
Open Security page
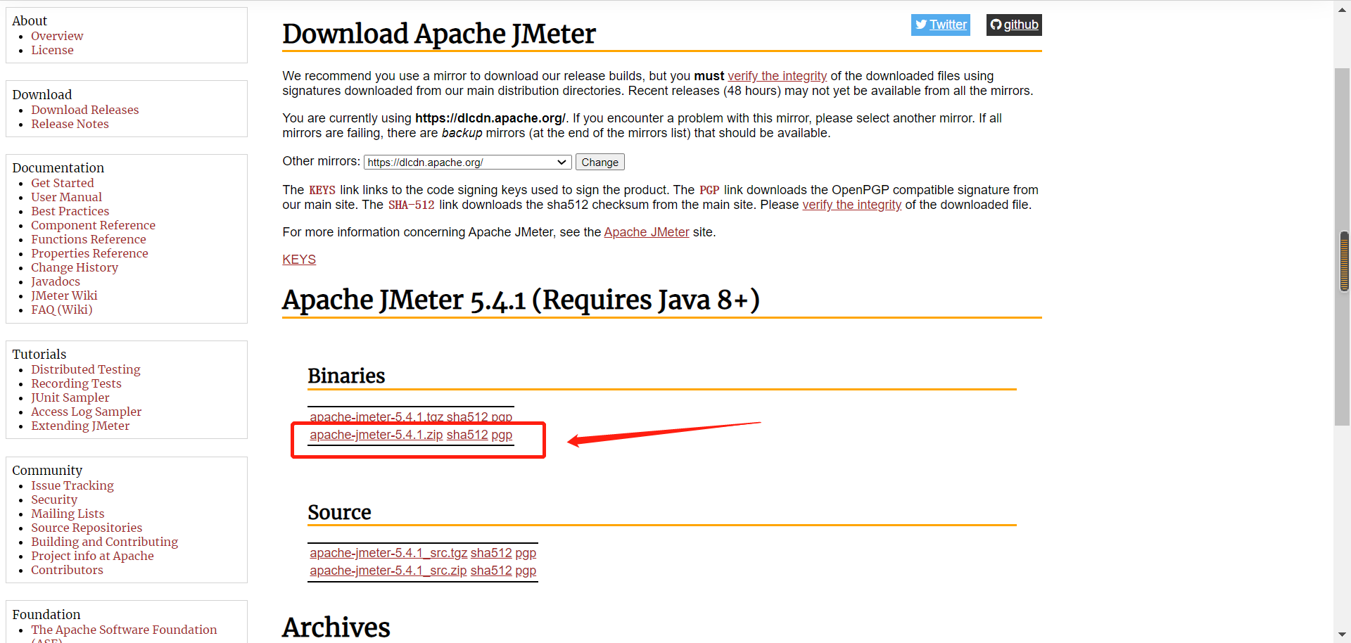point(54,499)
